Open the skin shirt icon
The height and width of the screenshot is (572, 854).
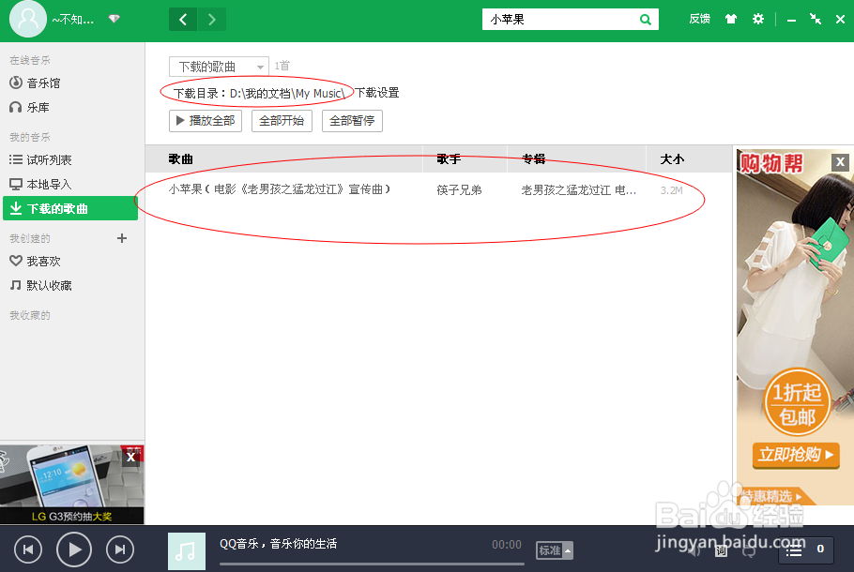tap(731, 19)
